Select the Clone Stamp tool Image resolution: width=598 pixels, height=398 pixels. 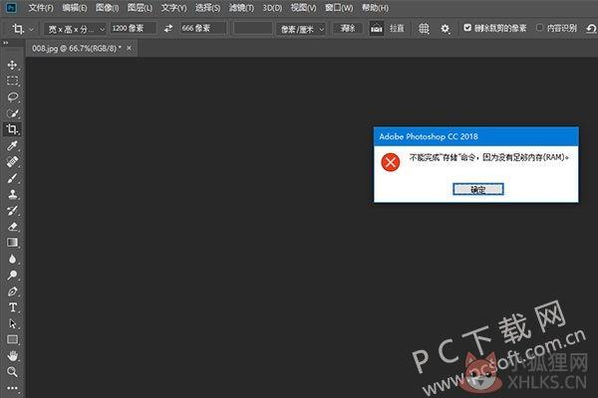[x=12, y=194]
